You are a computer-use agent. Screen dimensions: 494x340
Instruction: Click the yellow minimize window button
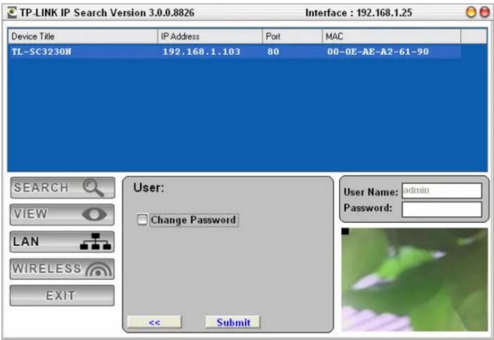tap(471, 12)
